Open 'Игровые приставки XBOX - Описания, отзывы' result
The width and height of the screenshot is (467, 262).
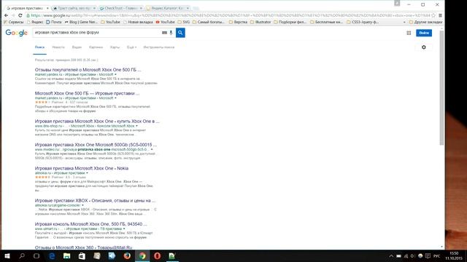click(x=95, y=201)
